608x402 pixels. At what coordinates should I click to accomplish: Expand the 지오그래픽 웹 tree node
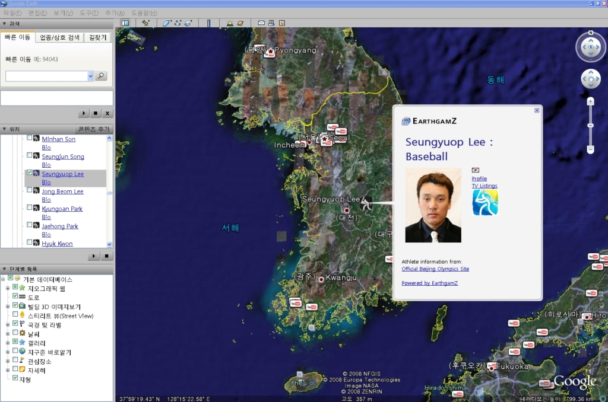[7, 288]
